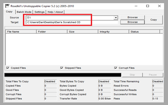The image size is (168, 105).
Task: Sort by the Status column header
Action: (x=144, y=32)
